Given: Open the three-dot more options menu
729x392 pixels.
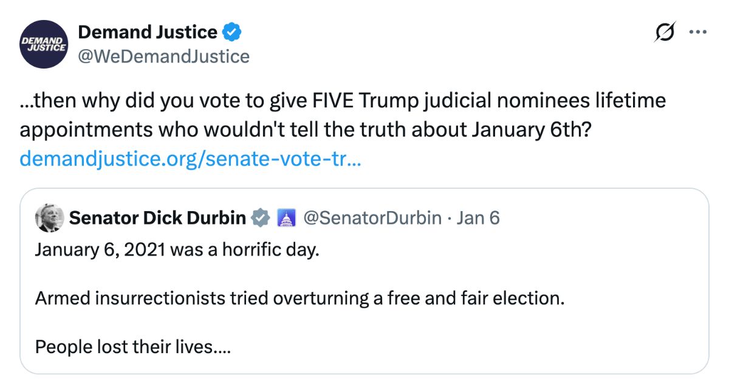Looking at the screenshot, I should click(x=697, y=33).
